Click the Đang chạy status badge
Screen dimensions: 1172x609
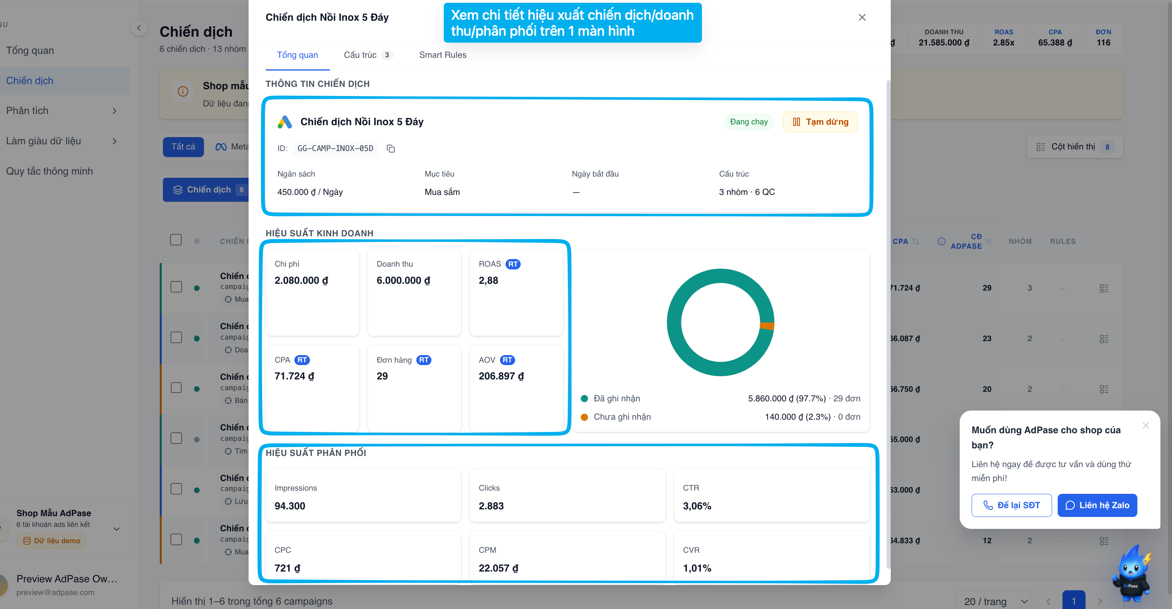pos(749,122)
